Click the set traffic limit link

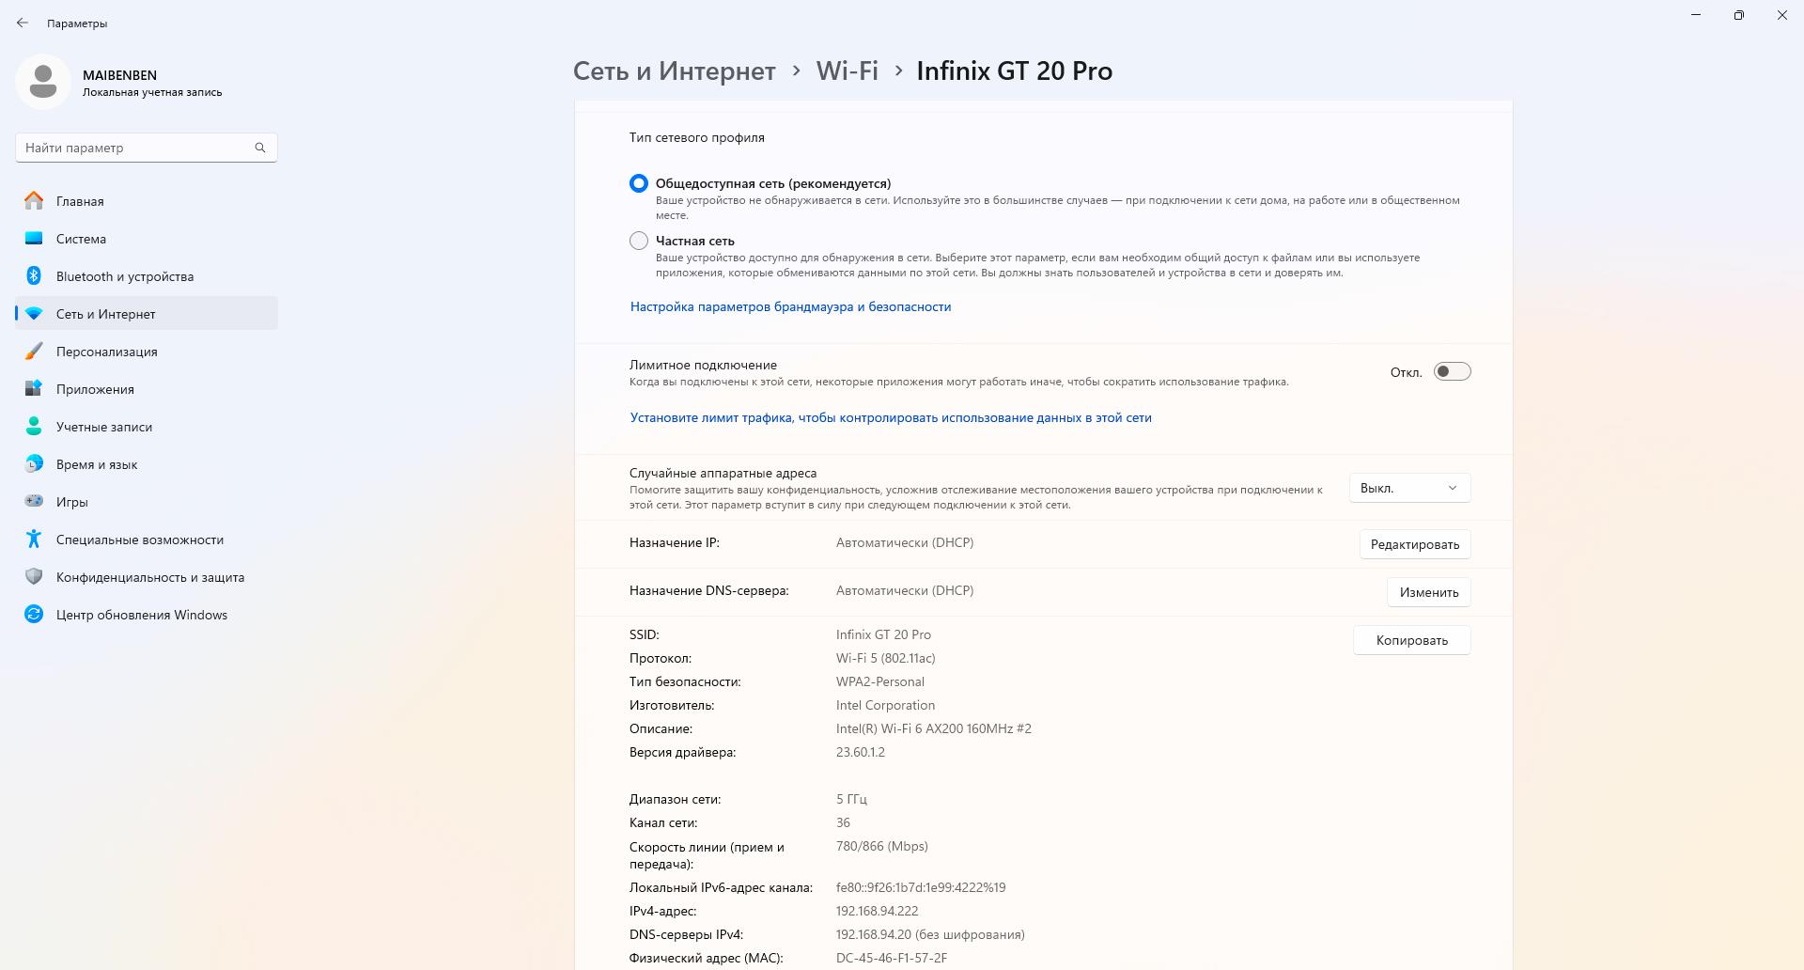(891, 417)
